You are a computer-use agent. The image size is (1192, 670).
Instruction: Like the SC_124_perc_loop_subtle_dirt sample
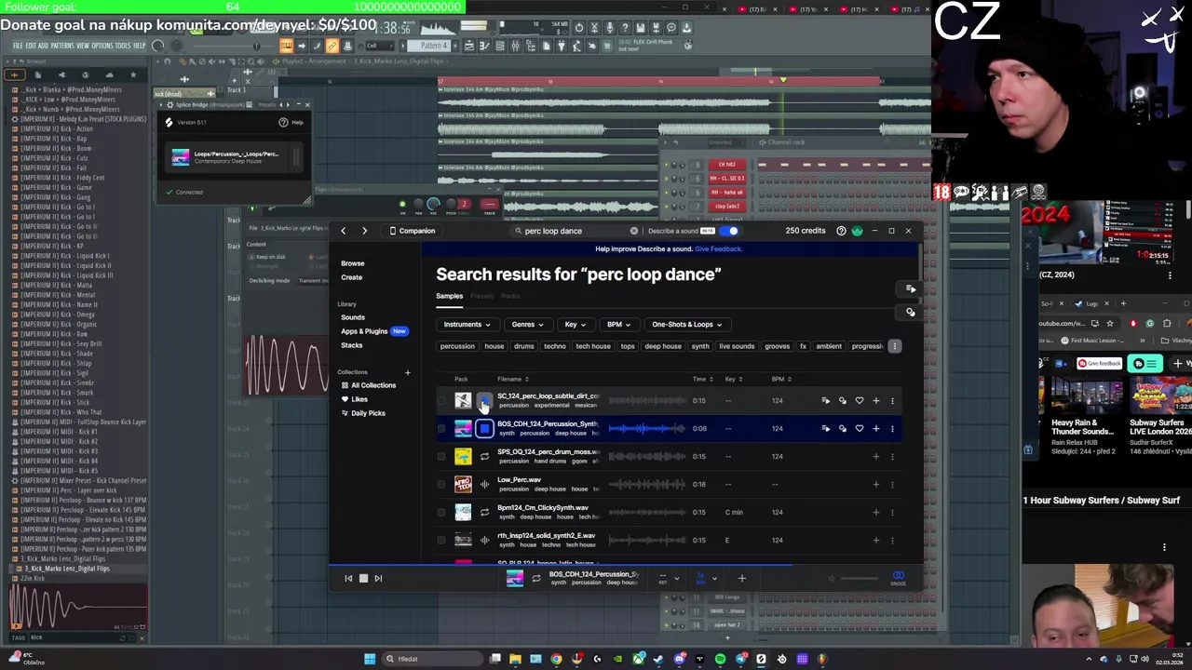860,401
